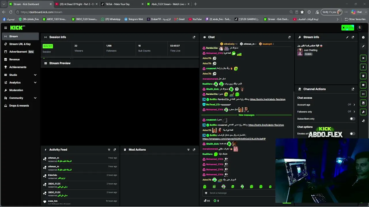Open Followers only options chevron
Screen dimensions: 369x207
point(354,112)
